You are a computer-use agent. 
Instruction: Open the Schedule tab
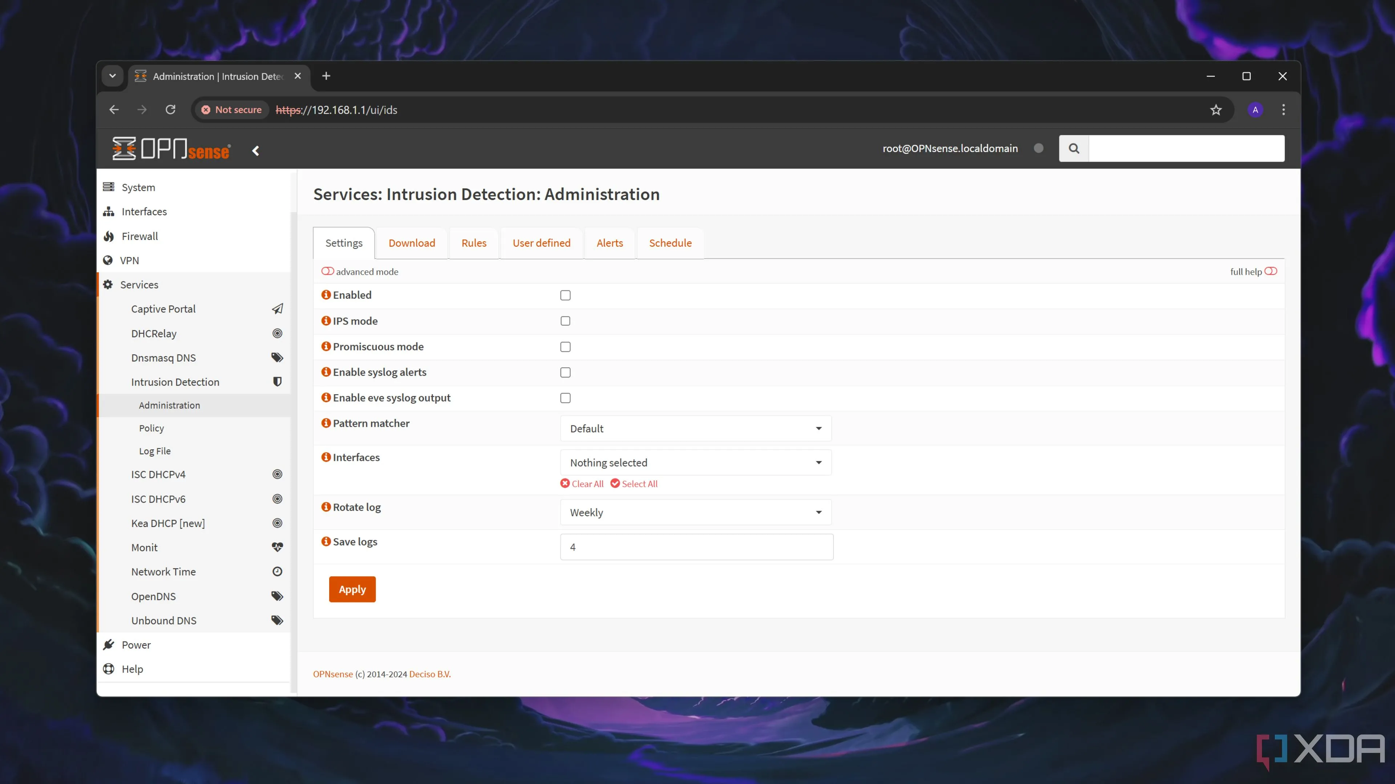670,242
